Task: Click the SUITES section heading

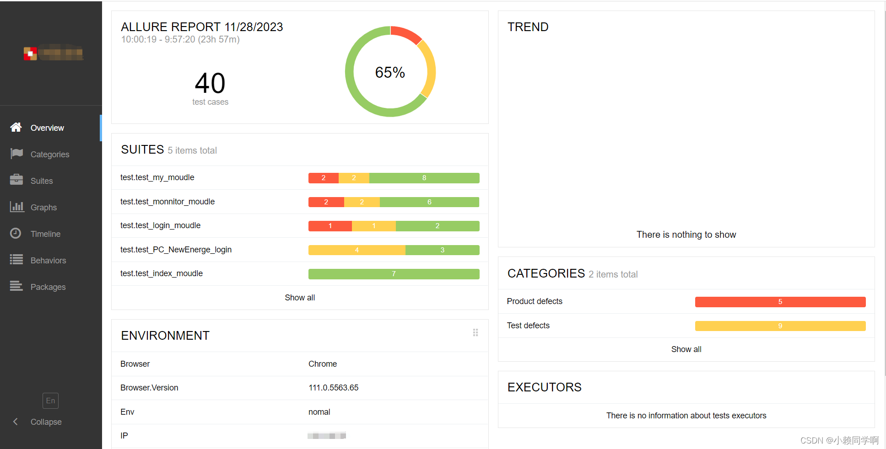Action: (142, 150)
